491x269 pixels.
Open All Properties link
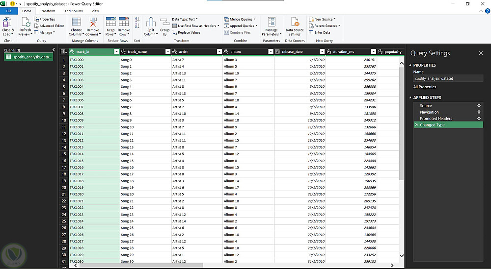tap(425, 87)
